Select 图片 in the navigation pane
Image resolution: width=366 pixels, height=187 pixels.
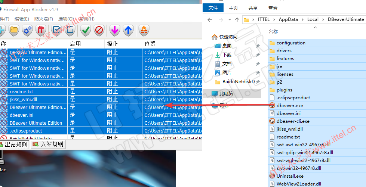(227, 73)
